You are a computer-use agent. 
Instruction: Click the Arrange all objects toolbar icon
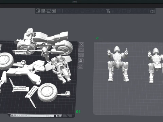pyautogui.click(x=54, y=11)
